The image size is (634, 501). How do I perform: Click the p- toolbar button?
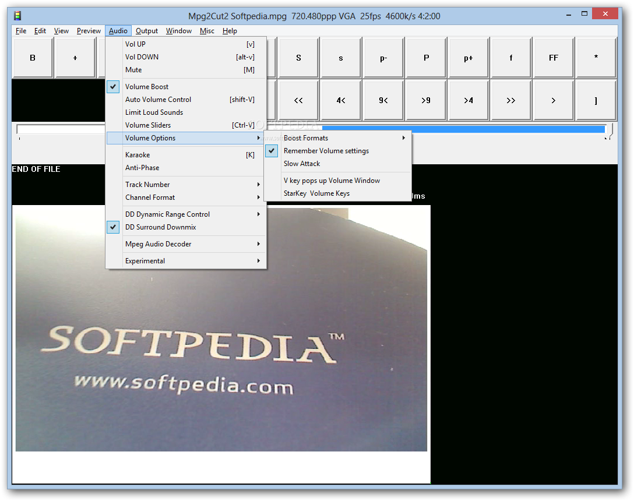coord(383,58)
